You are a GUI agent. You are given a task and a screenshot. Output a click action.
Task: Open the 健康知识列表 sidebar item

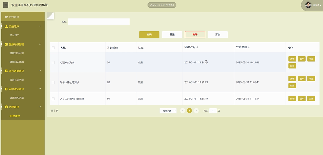pos(17,53)
